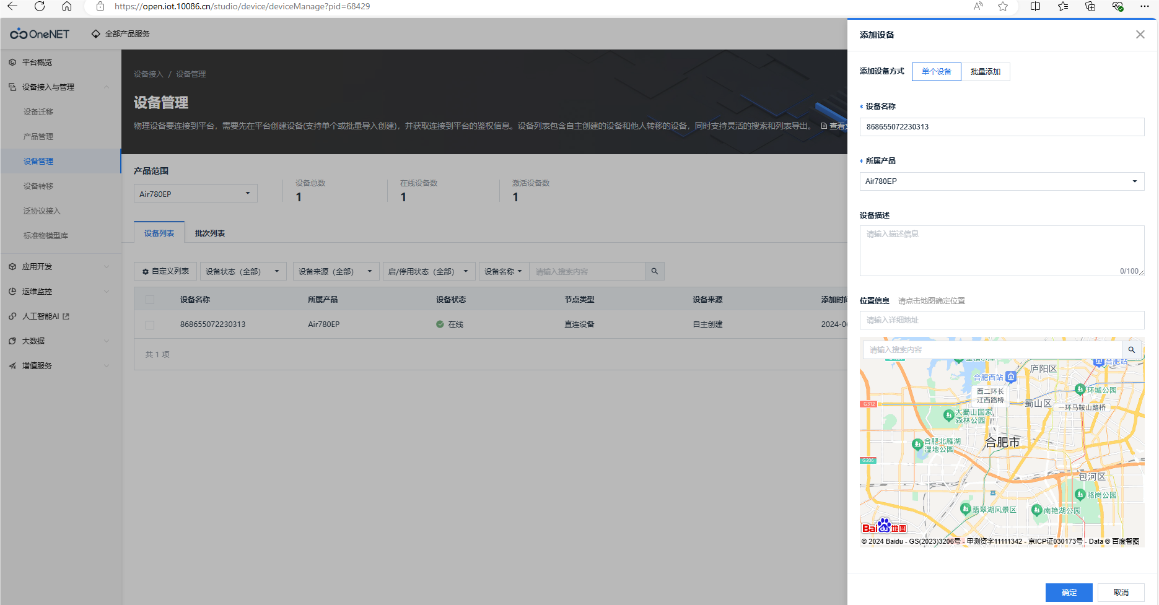This screenshot has height=605, width=1159.
Task: Click the 环城公园 park marker on map
Action: (1080, 390)
